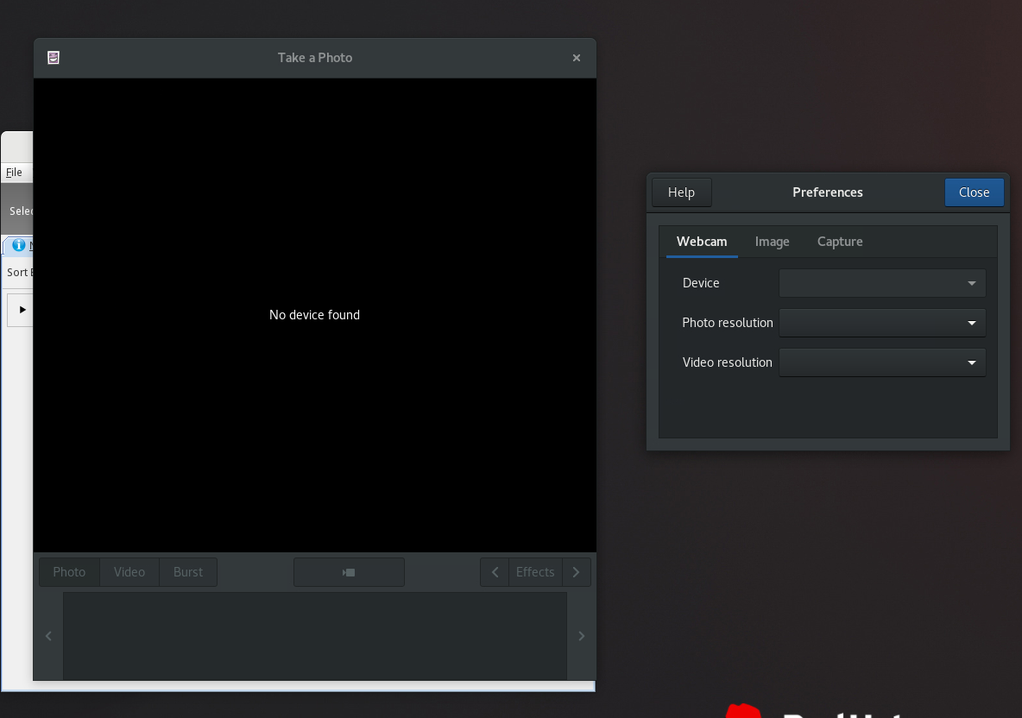
Task: Open the Device dropdown
Action: [881, 283]
